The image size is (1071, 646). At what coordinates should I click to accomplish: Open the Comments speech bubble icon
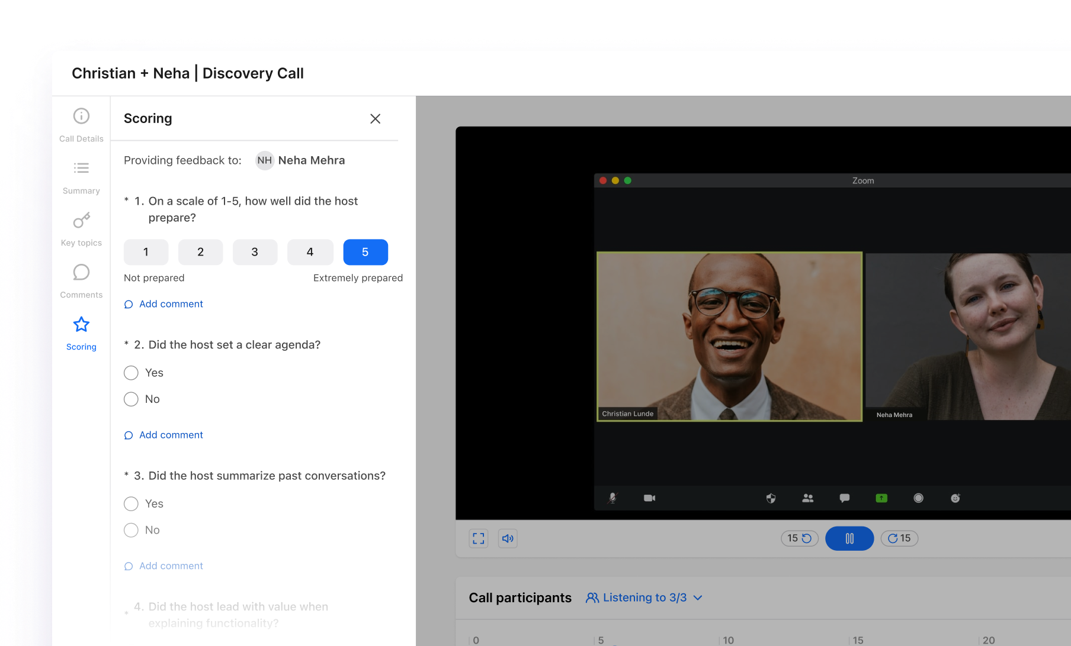click(81, 272)
